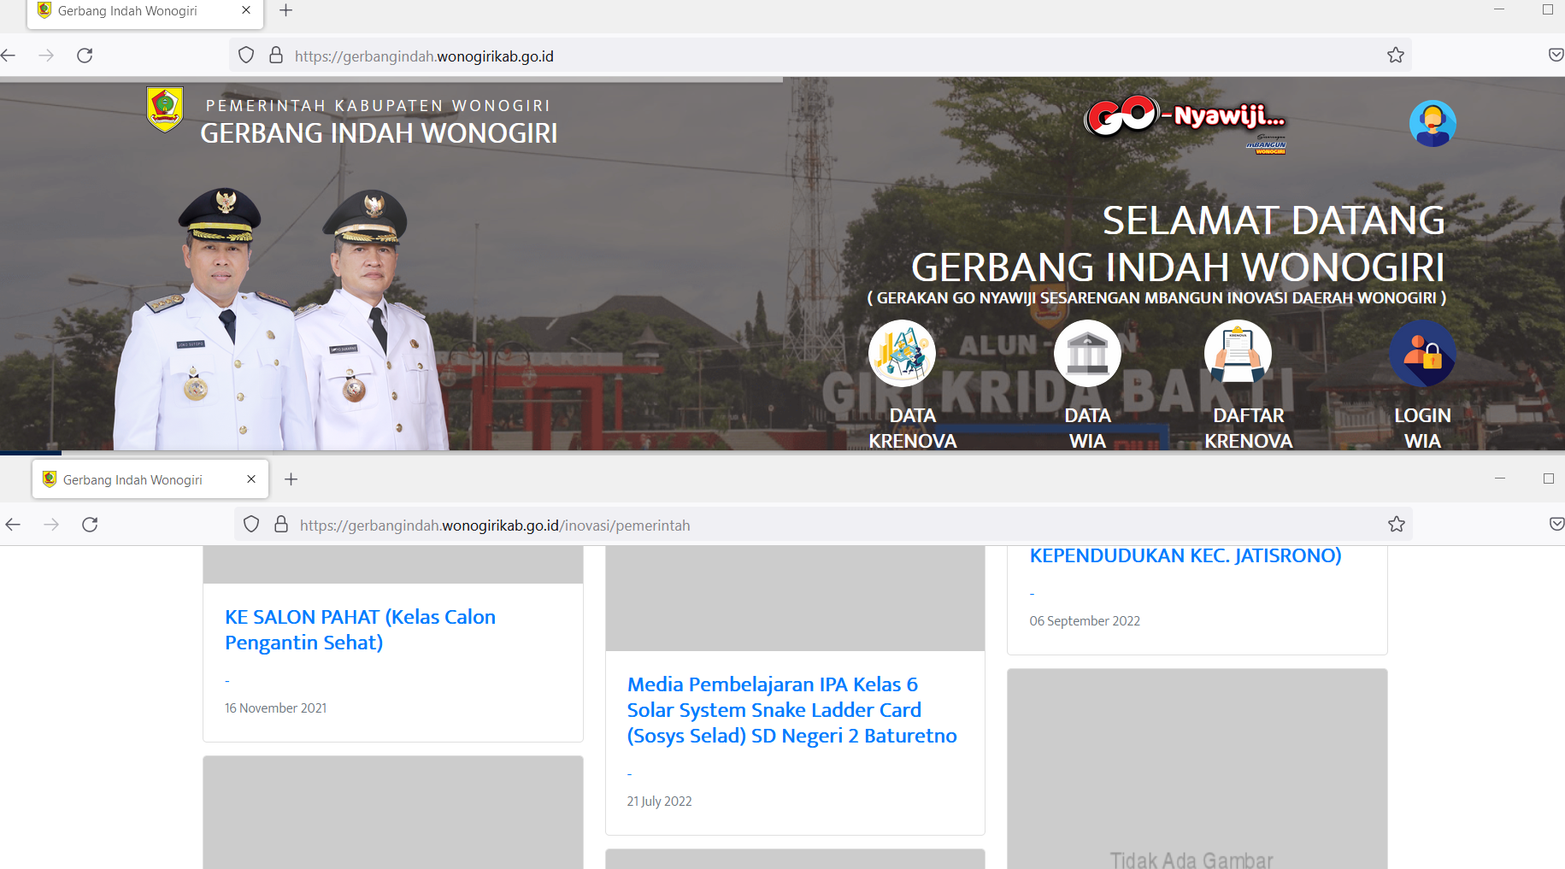Click the back arrow in lower browser
The height and width of the screenshot is (869, 1565).
(x=13, y=525)
